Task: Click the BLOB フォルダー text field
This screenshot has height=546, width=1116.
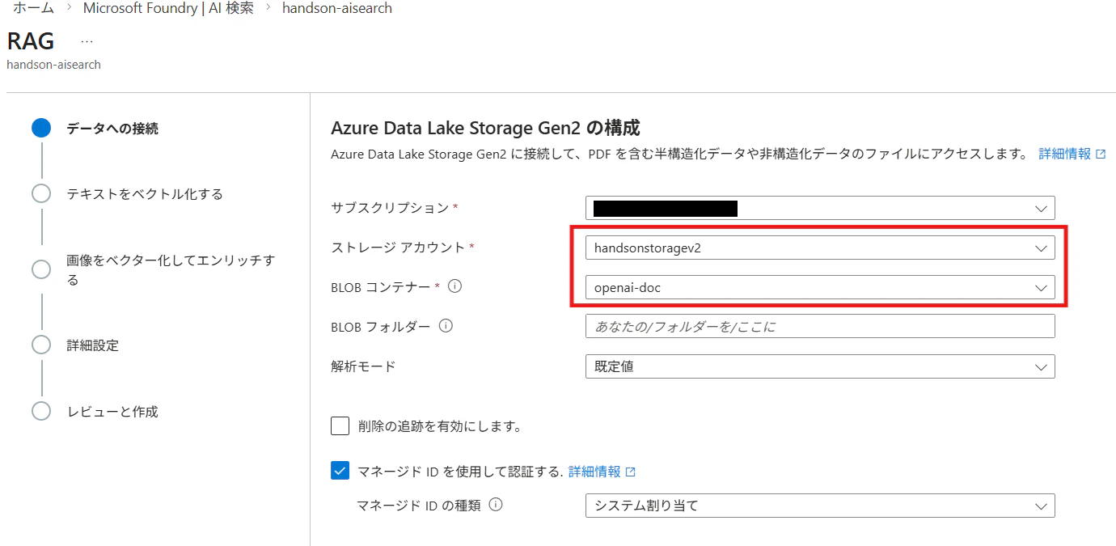Action: pos(820,326)
